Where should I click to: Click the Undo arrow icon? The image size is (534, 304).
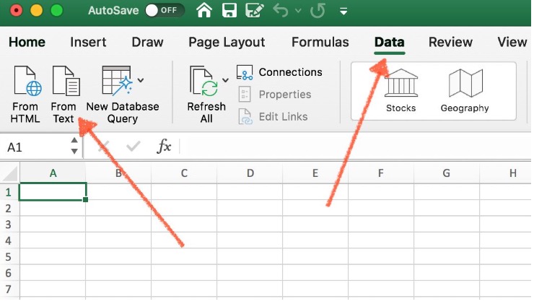(281, 11)
